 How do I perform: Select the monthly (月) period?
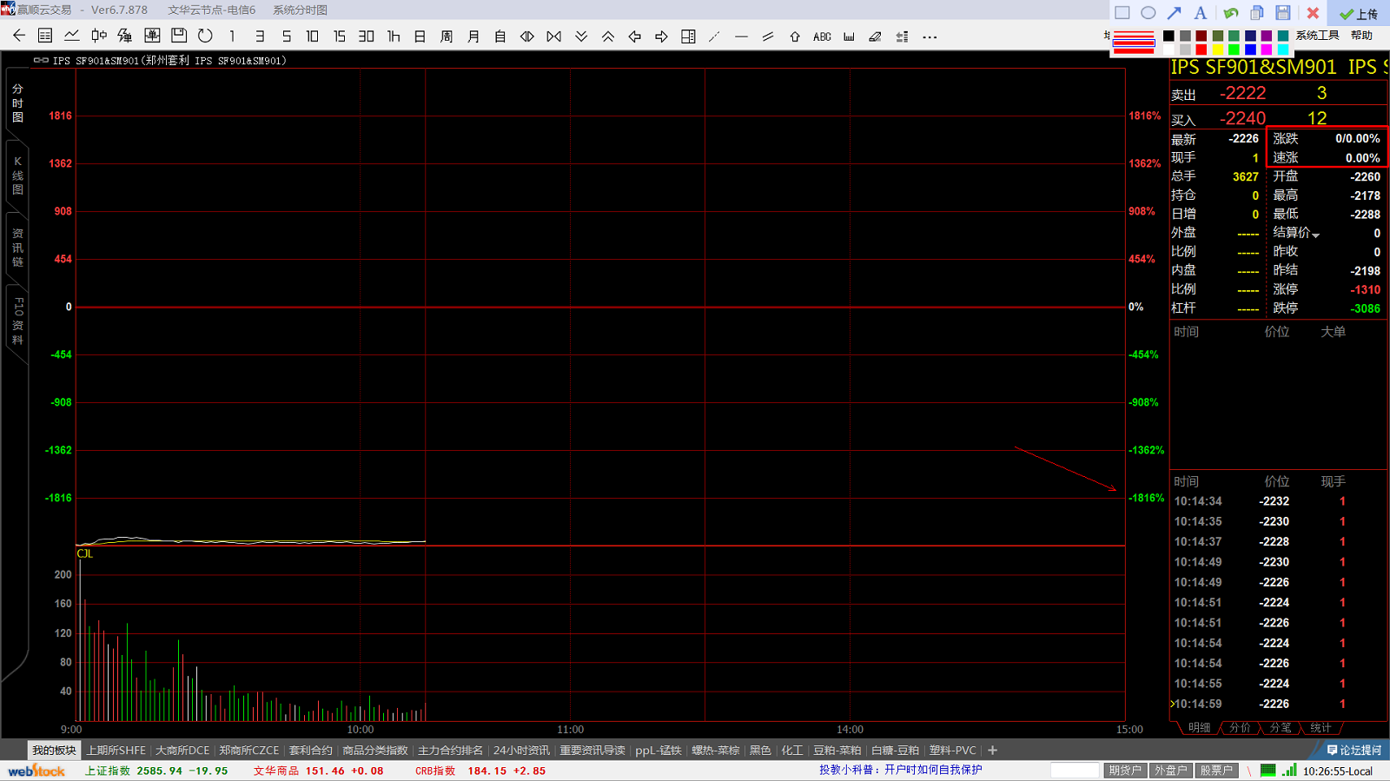[x=473, y=36]
